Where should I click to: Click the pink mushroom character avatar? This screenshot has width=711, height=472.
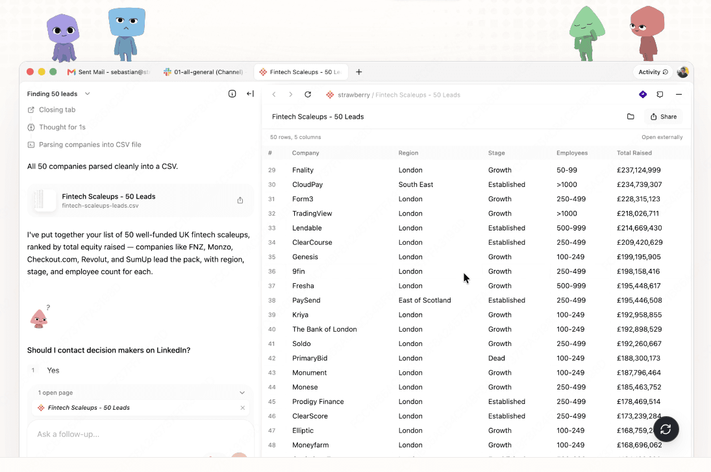click(x=39, y=318)
